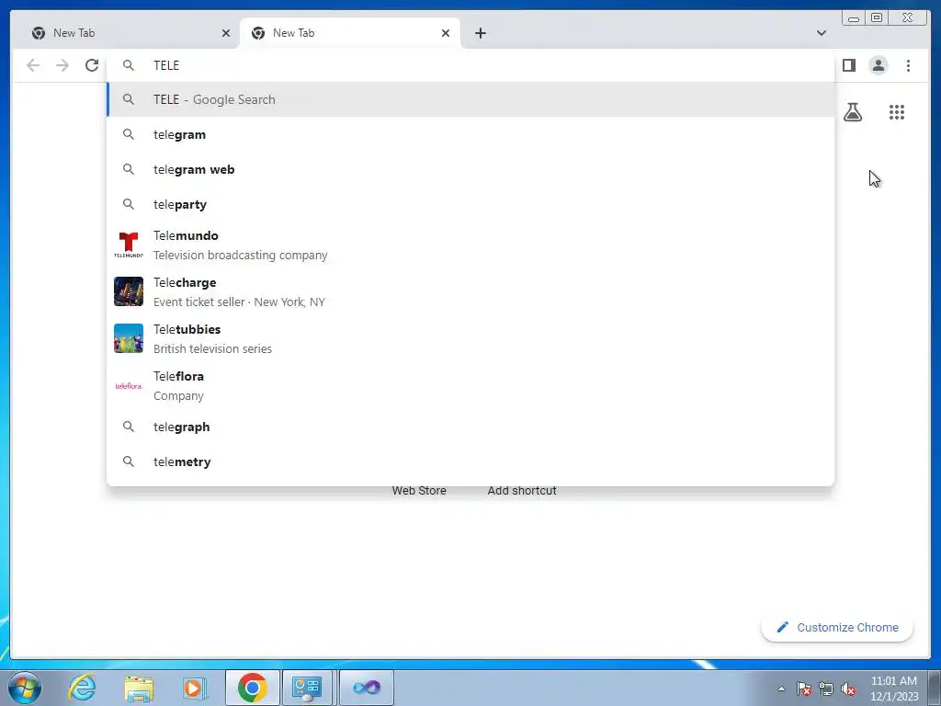Open Windows Media Player from taskbar

pos(194,688)
